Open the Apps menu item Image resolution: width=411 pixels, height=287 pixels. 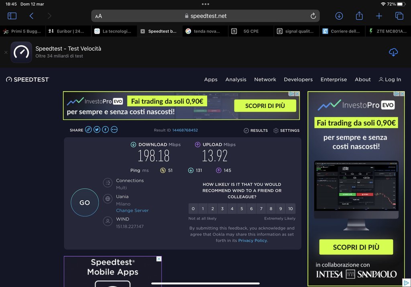coord(211,79)
